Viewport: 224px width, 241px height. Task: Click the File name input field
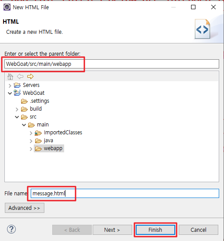pyautogui.click(x=125, y=193)
